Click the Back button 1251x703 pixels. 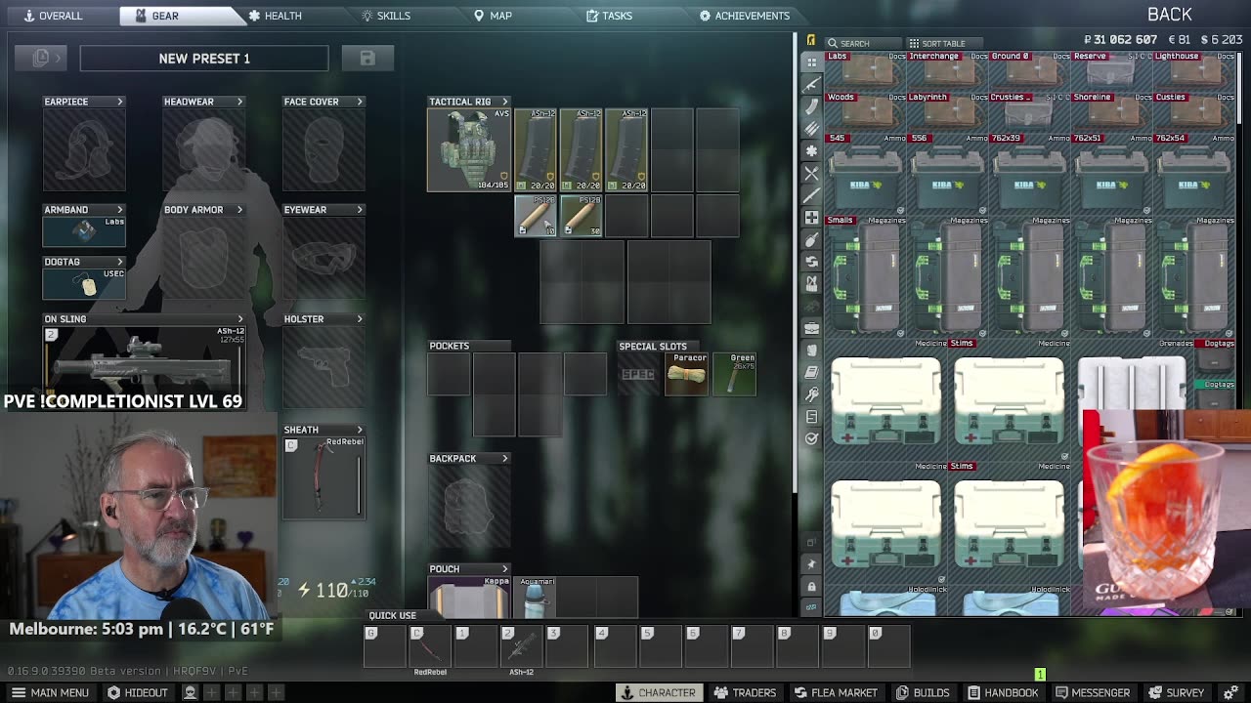coord(1169,15)
